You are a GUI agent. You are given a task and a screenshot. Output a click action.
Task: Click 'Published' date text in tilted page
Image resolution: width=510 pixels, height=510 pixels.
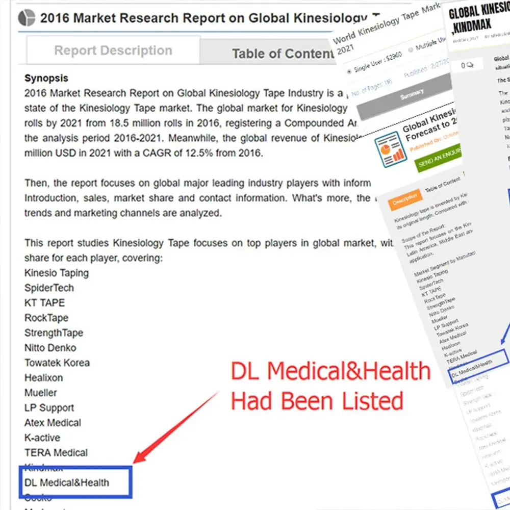tap(426, 68)
